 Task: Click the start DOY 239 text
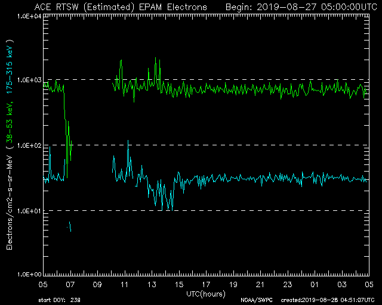[58, 300]
